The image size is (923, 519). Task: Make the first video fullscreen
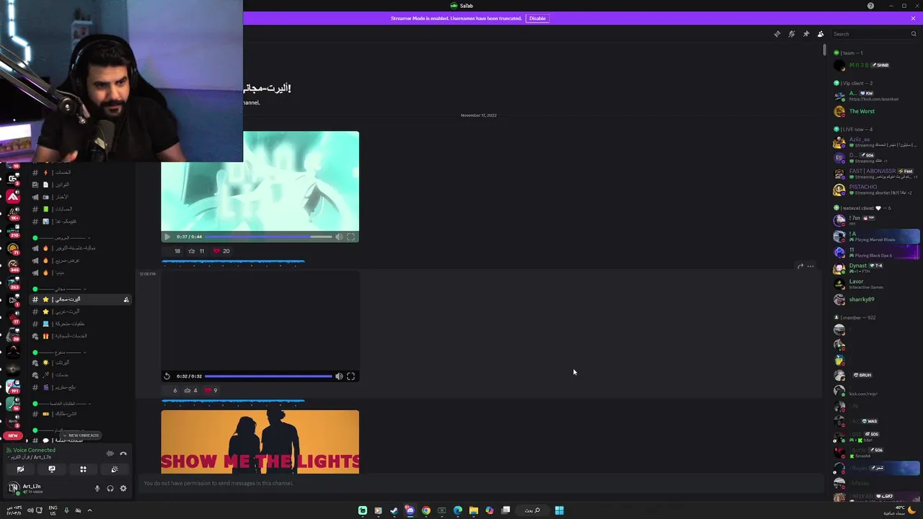point(351,236)
